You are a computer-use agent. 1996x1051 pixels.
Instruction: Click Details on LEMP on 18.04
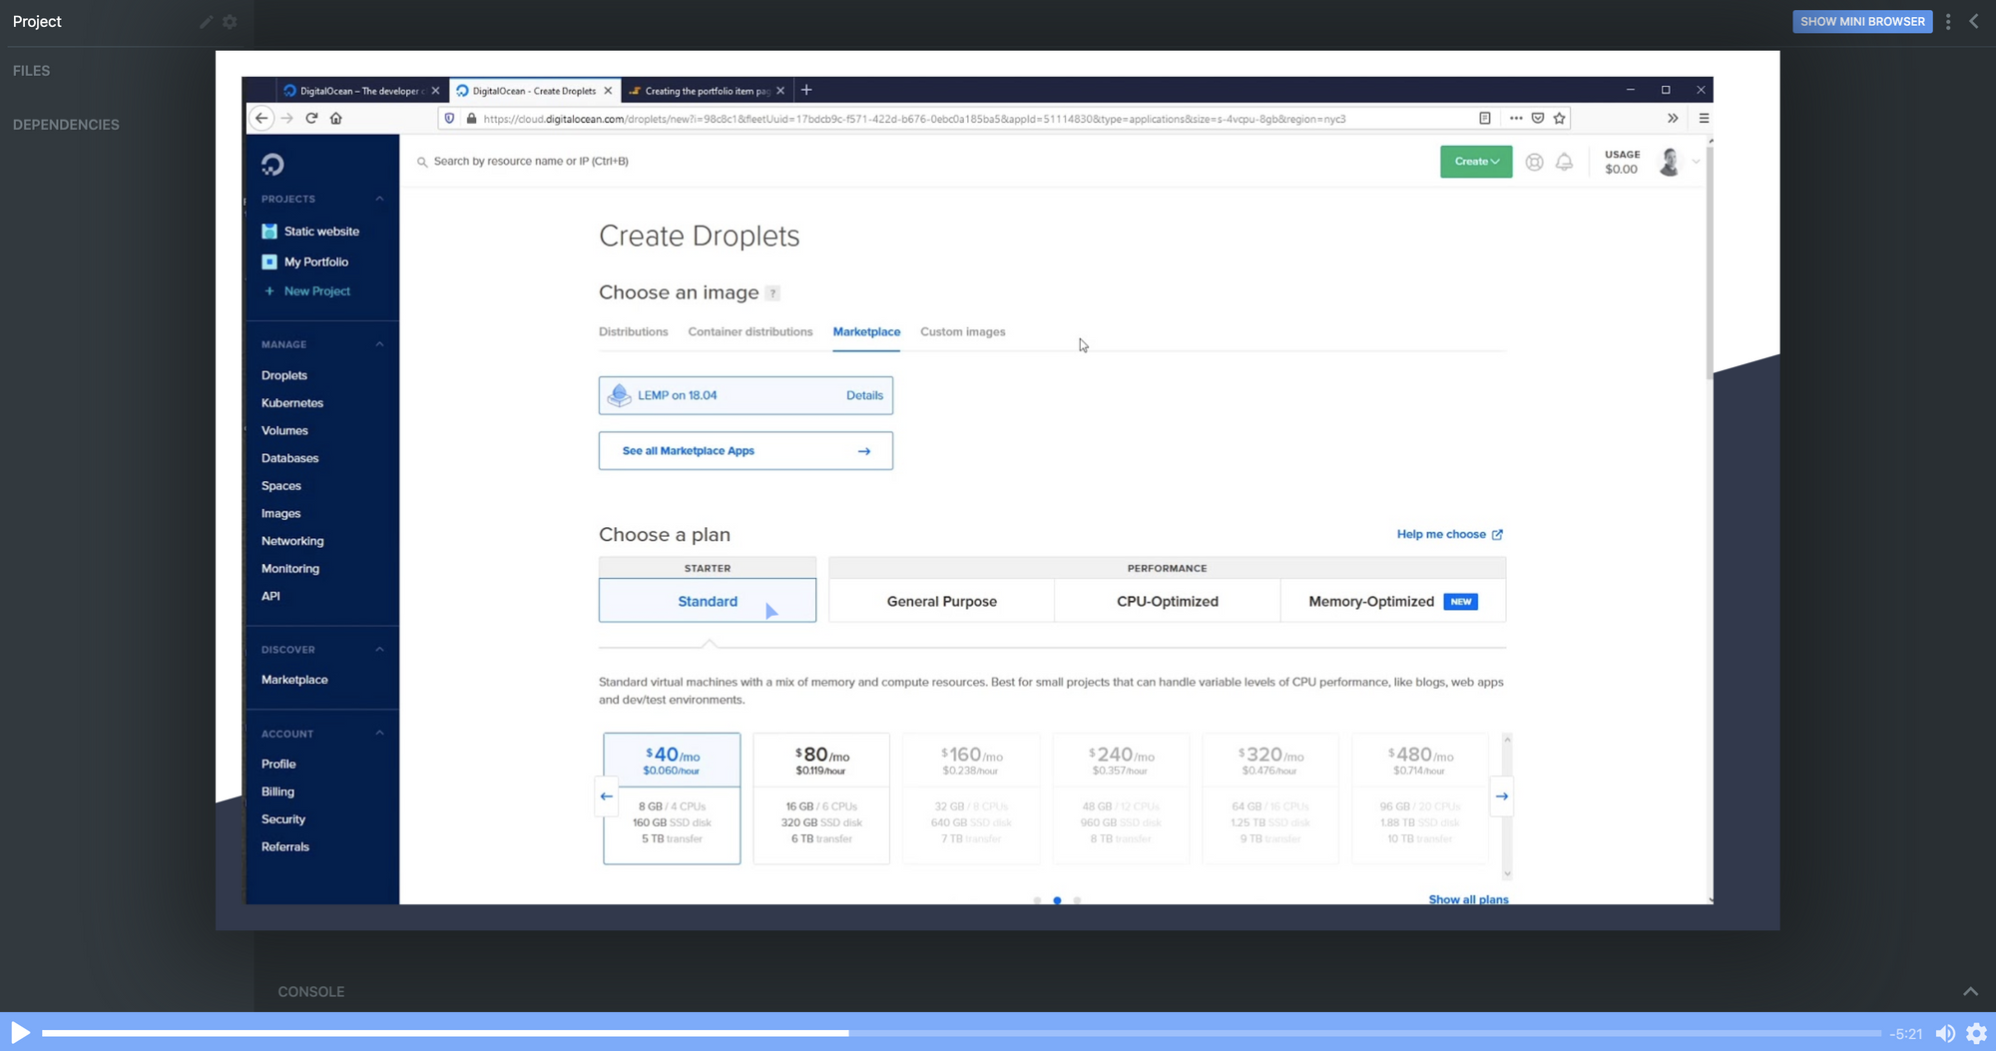pos(864,395)
